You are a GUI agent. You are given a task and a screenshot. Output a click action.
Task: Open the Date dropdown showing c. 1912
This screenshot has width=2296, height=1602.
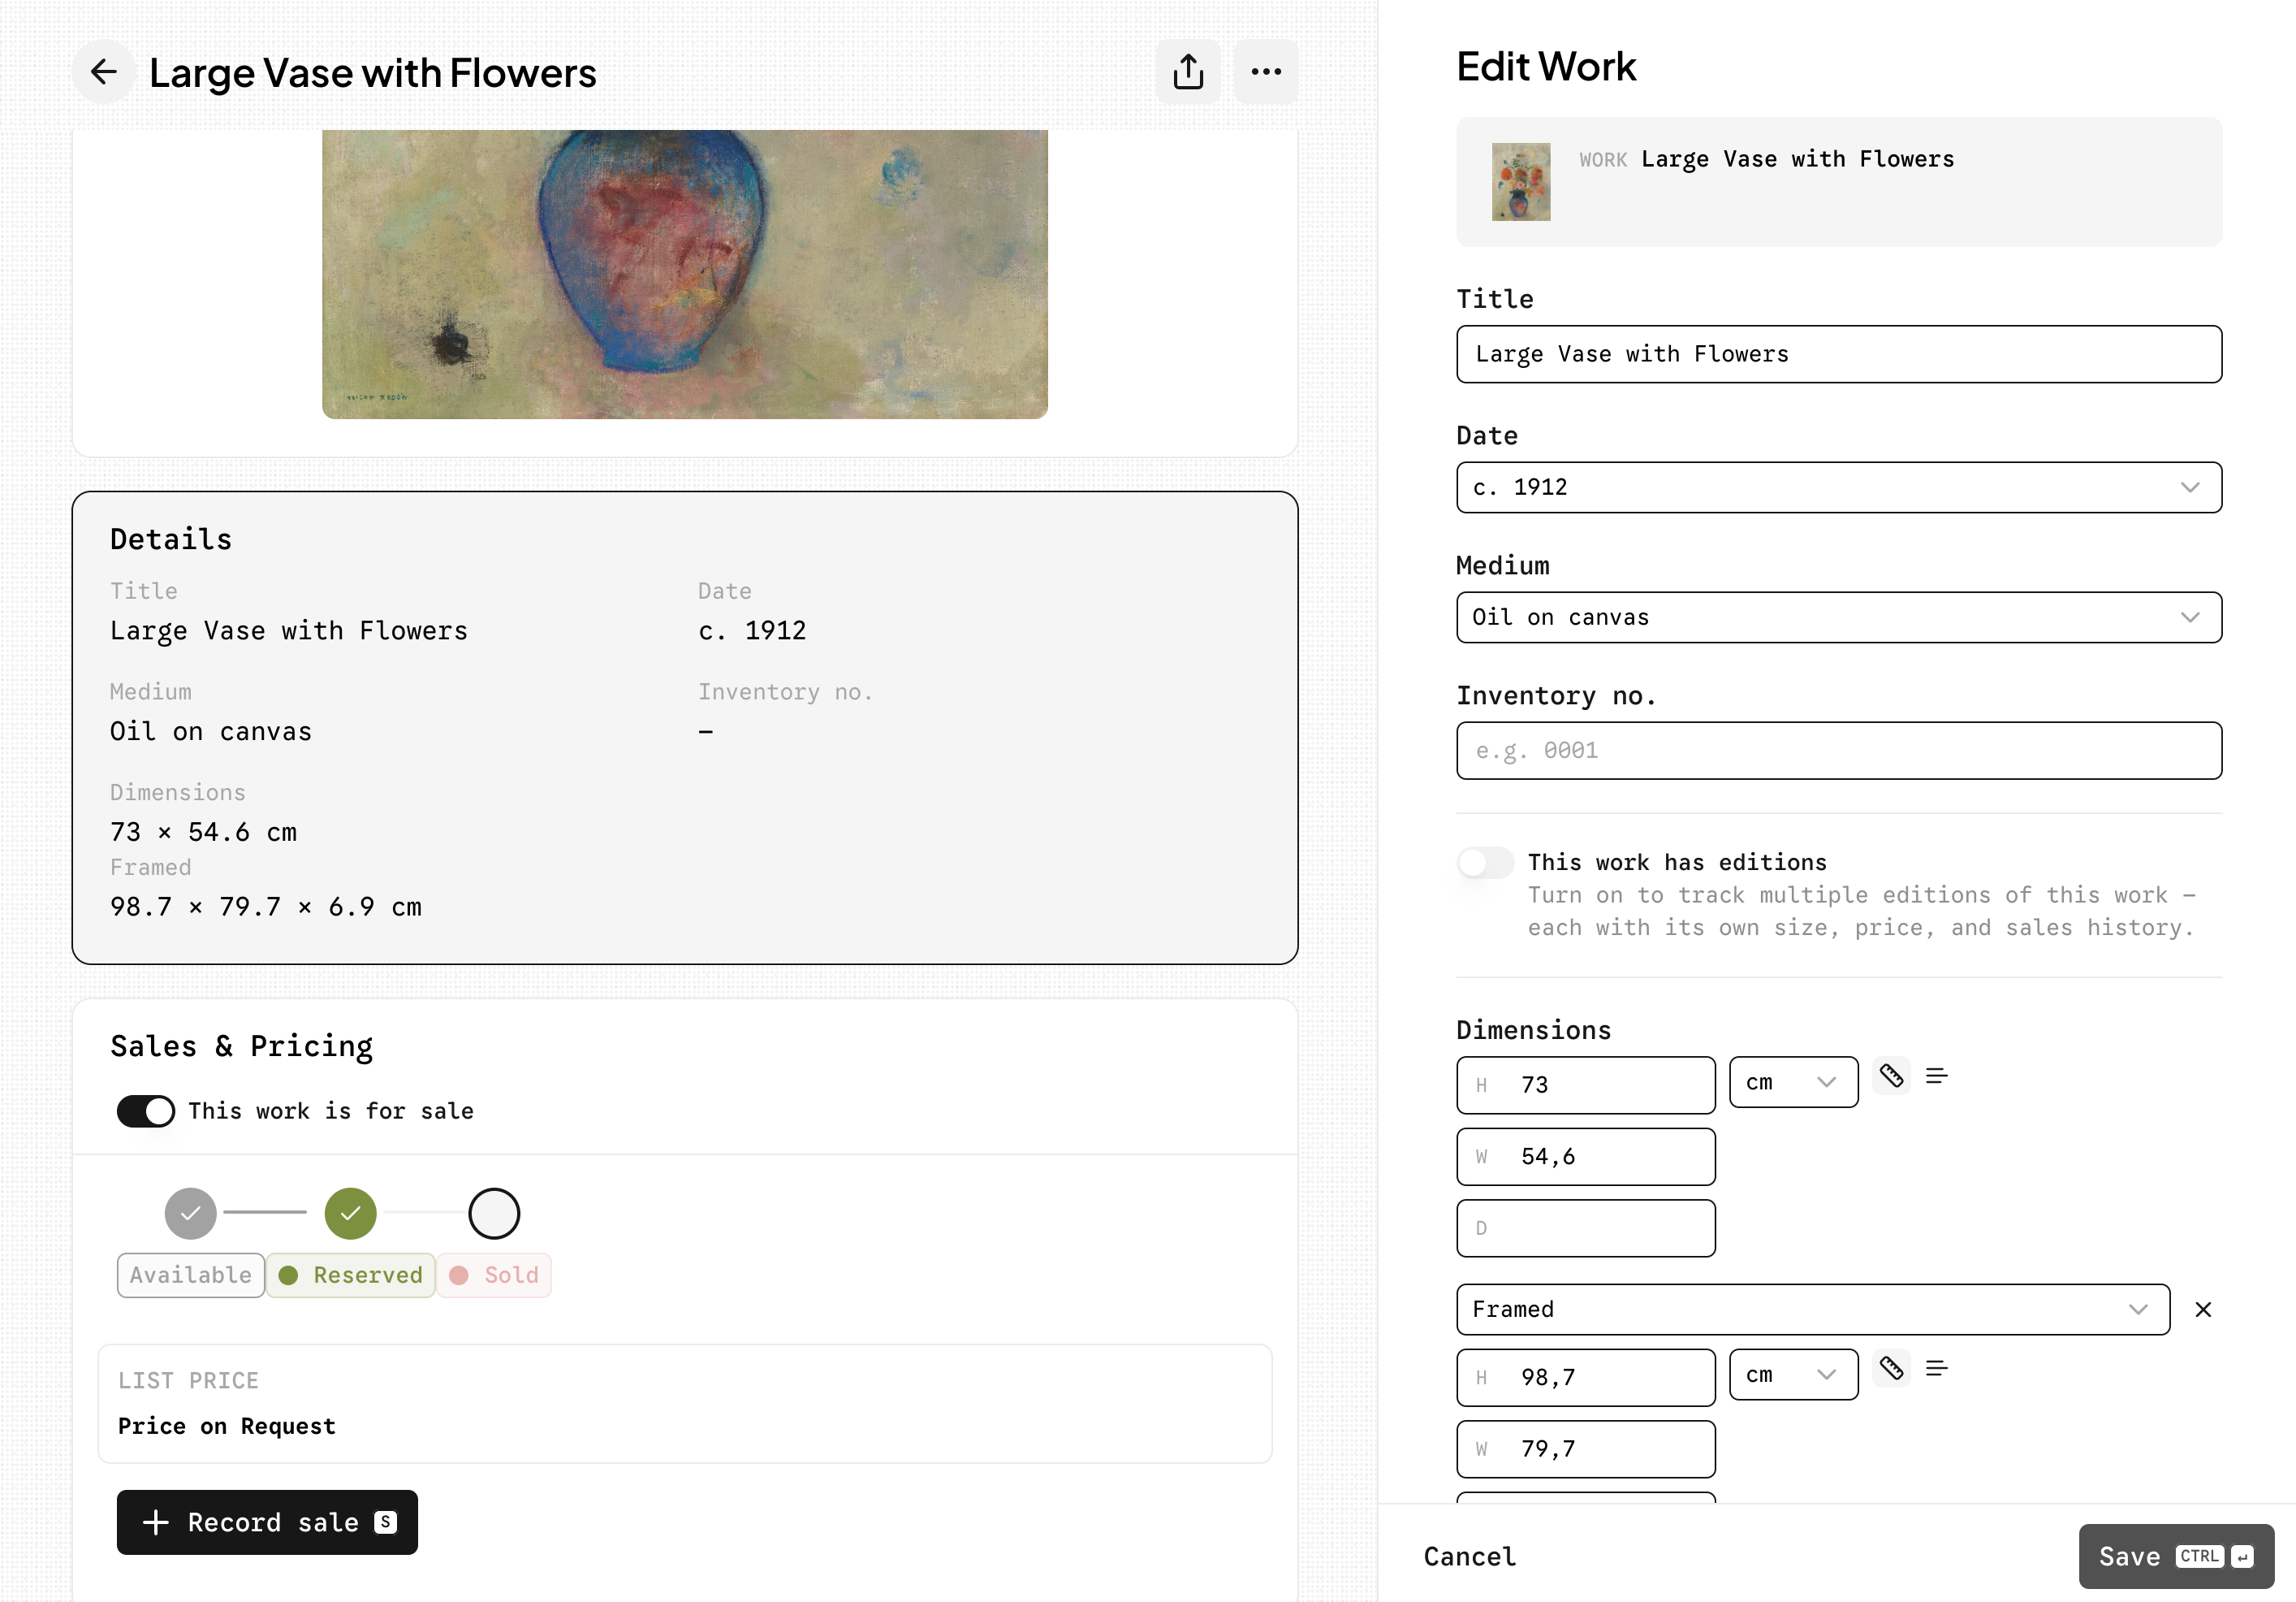(1838, 487)
